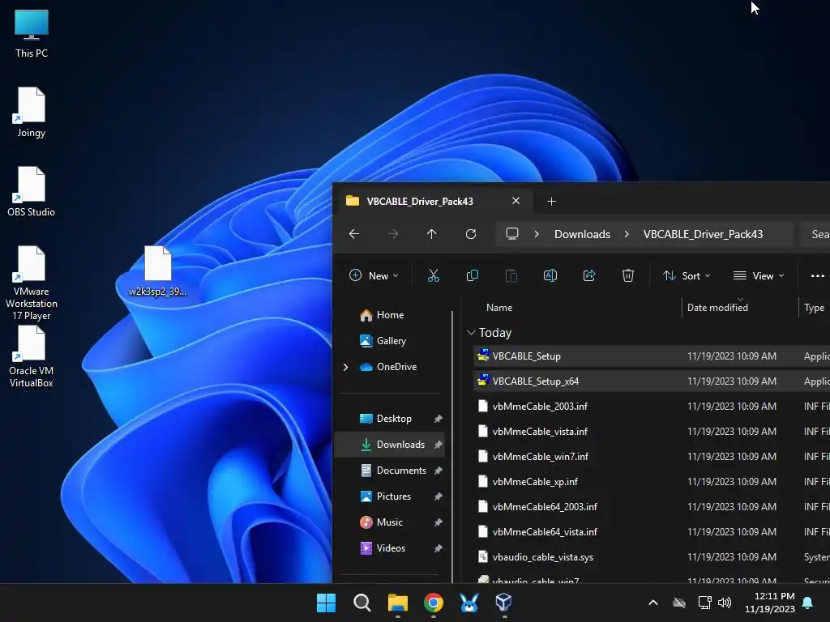Open Videos in navigation pane
Viewport: 830px width, 622px height.
[391, 548]
